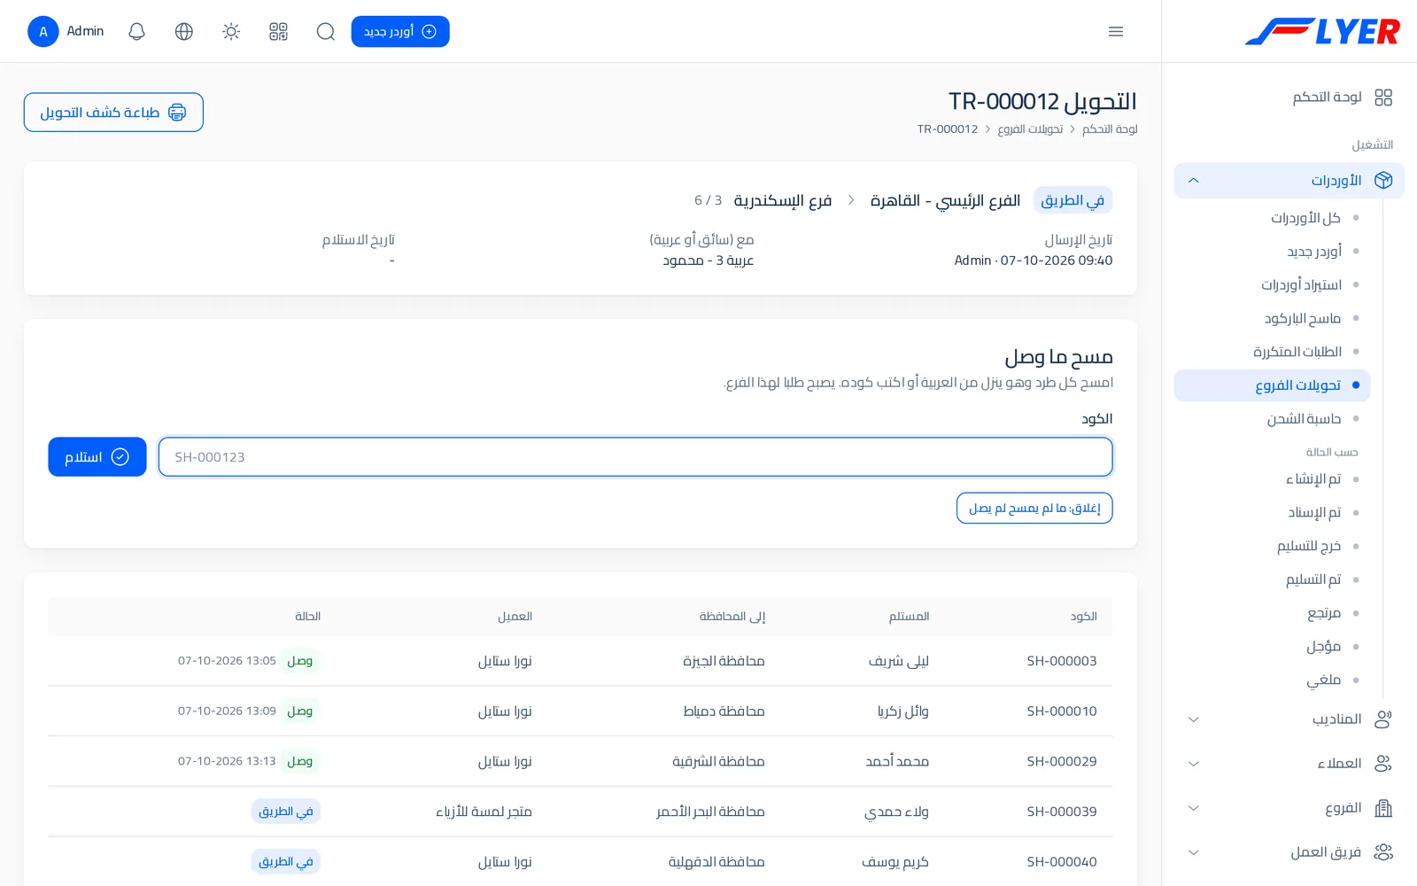Screen dimensions: 1417x886
Task: Create a new order with أوردر جديد button
Action: tap(400, 32)
